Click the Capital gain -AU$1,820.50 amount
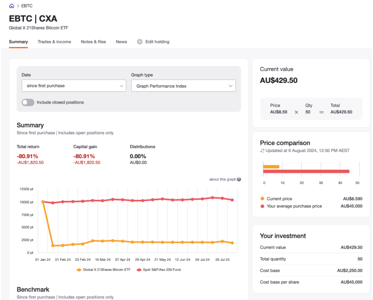The width and height of the screenshot is (373, 300). tap(87, 163)
